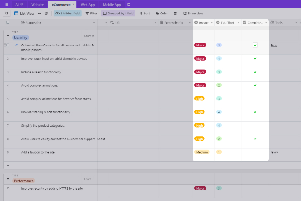301x201 pixels.
Task: Click Major tag in Improve touch input row
Action: point(200,58)
